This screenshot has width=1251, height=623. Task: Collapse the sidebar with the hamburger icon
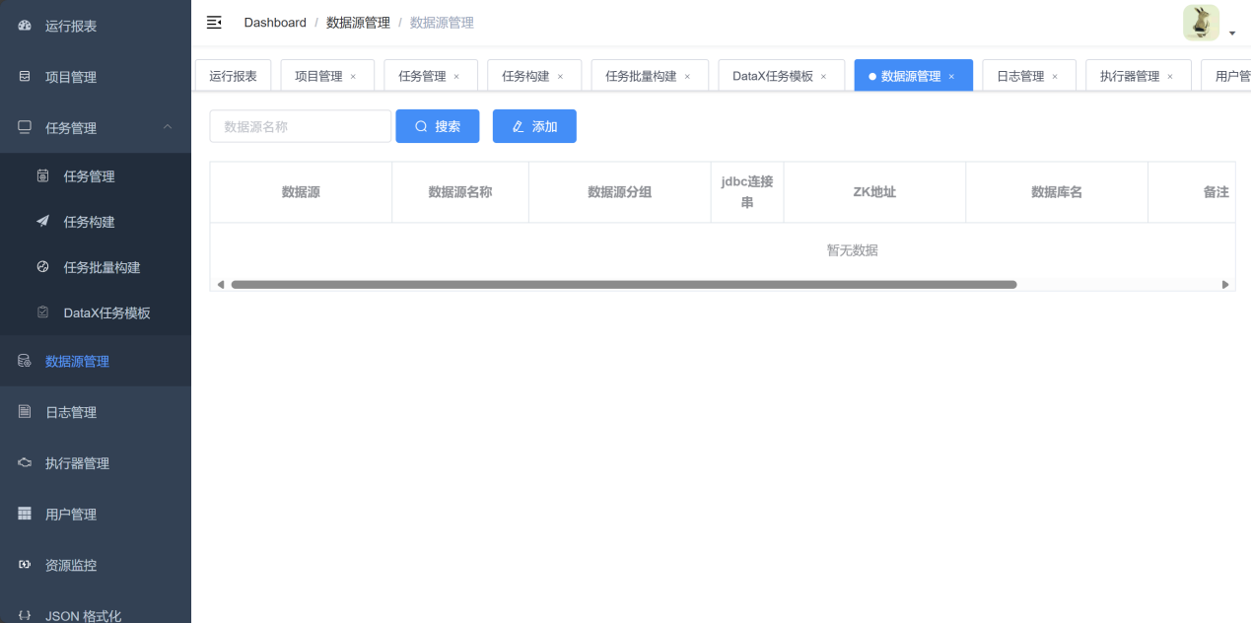(214, 23)
